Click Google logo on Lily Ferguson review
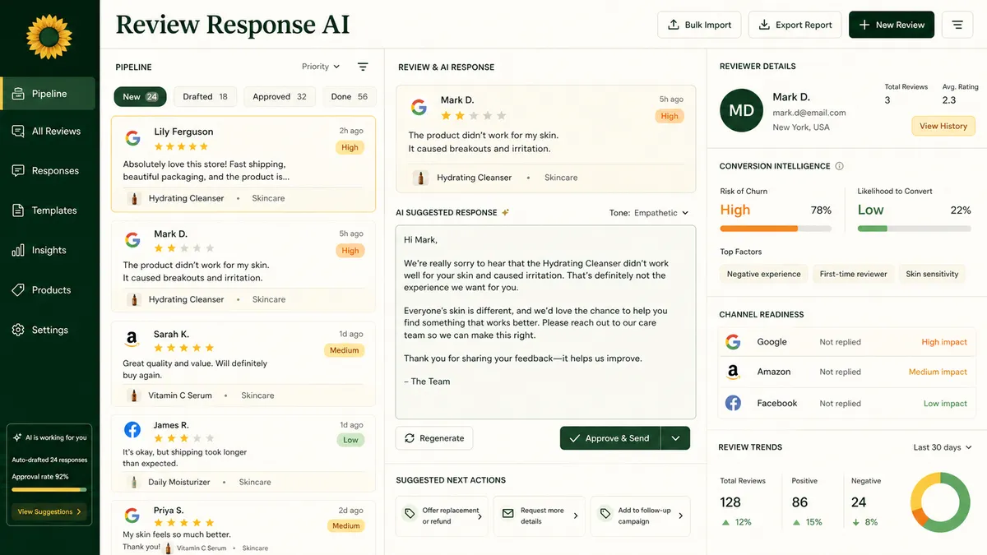 (x=132, y=138)
